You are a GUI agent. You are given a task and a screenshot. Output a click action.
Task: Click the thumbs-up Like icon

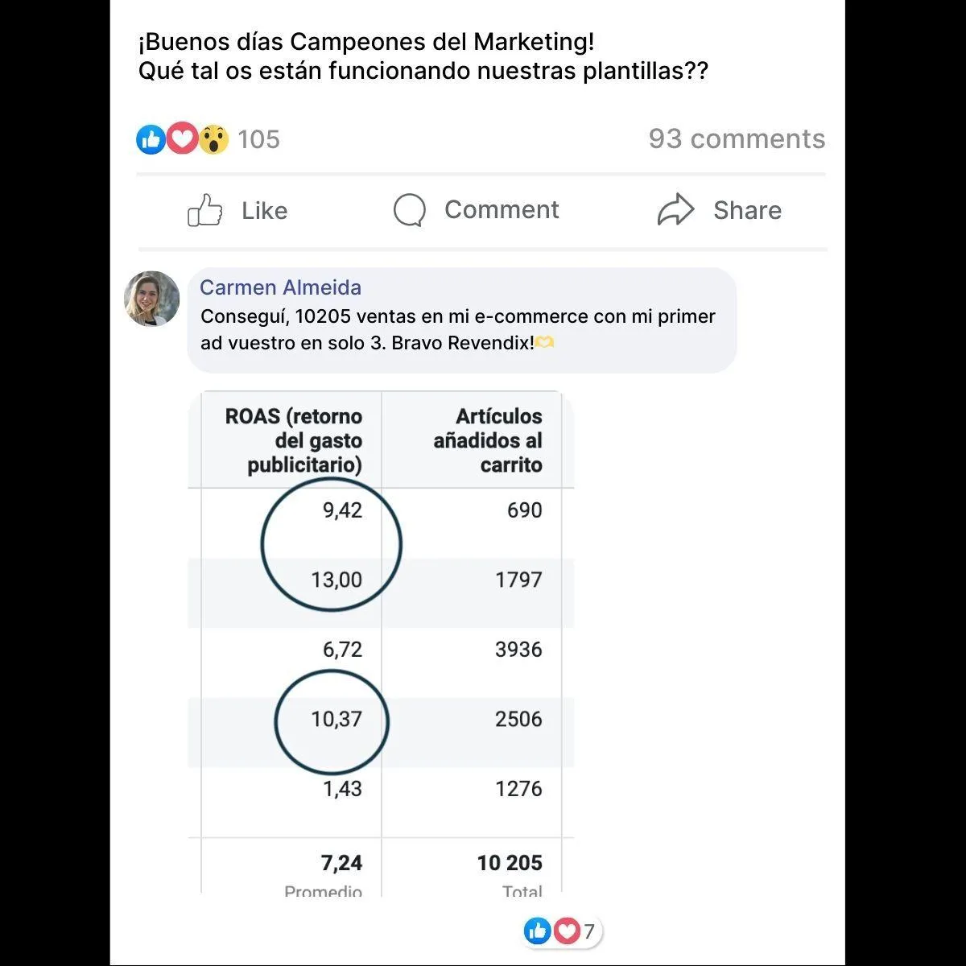(204, 210)
